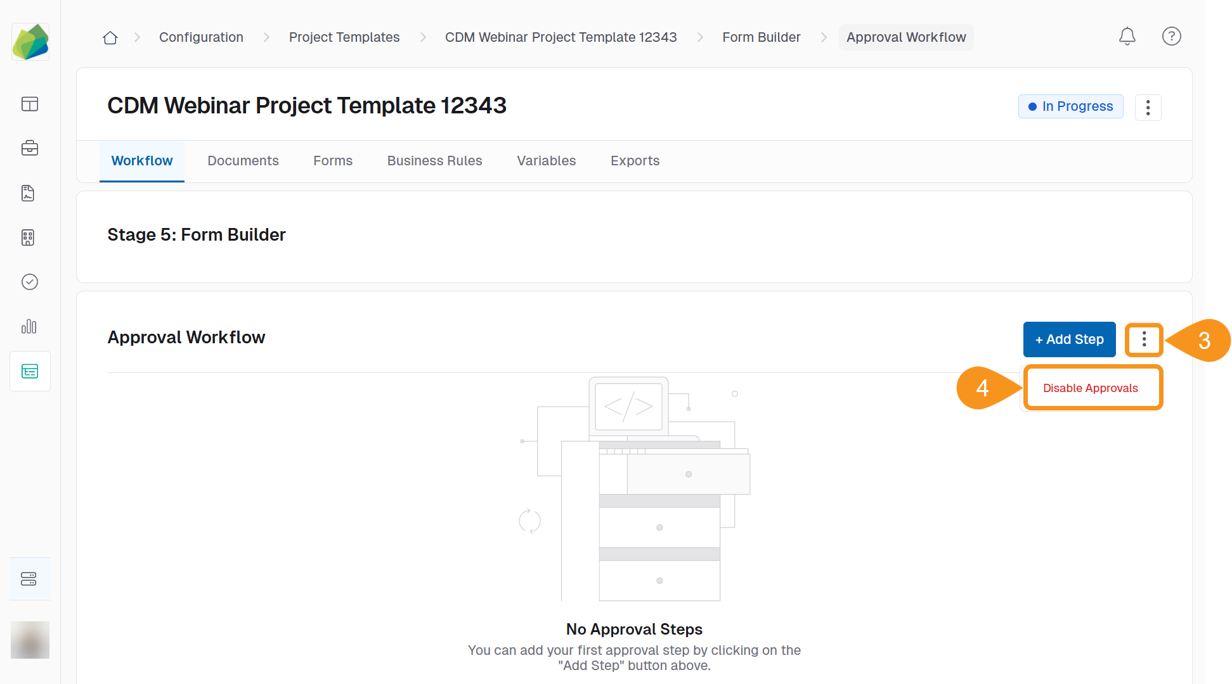This screenshot has height=684, width=1232.
Task: Open the bar chart analytics icon
Action: tap(30, 327)
